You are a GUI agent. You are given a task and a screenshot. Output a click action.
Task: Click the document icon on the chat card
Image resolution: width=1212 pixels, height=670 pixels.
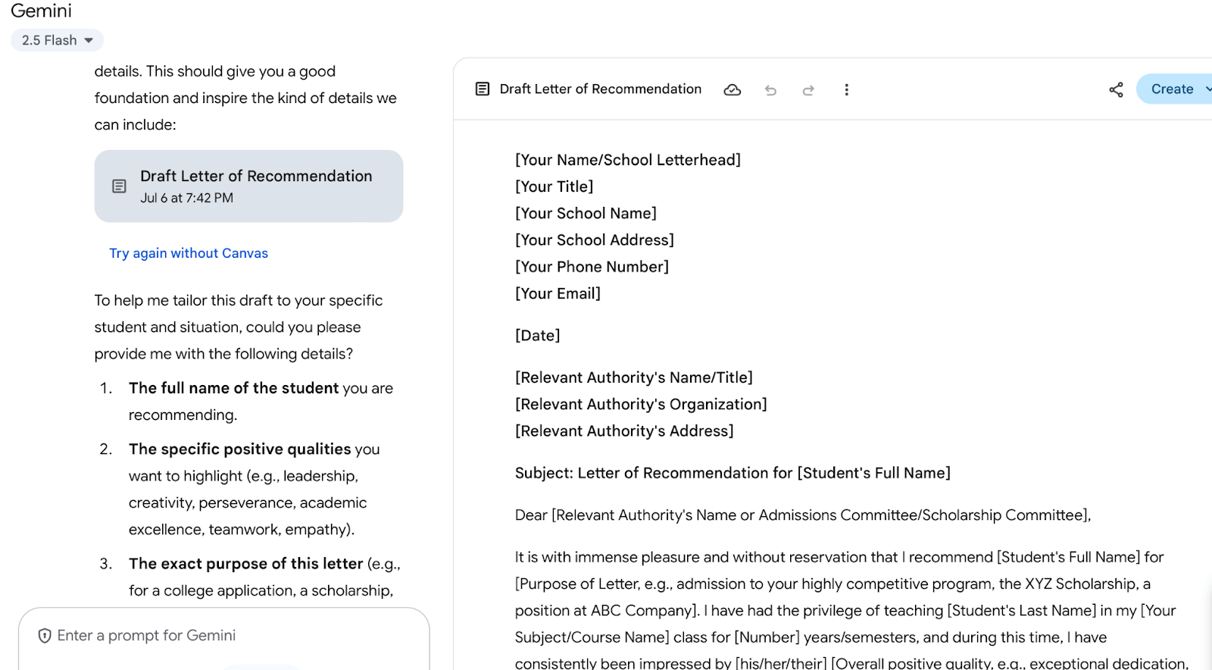pyautogui.click(x=119, y=186)
